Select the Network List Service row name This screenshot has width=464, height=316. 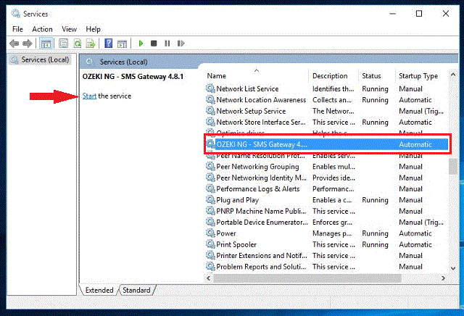247,88
